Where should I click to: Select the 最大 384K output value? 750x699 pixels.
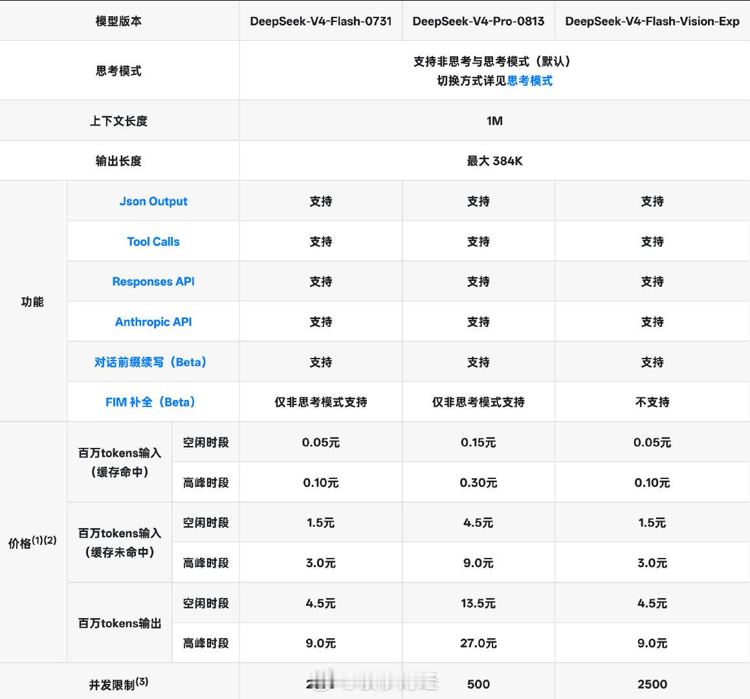pyautogui.click(x=494, y=161)
